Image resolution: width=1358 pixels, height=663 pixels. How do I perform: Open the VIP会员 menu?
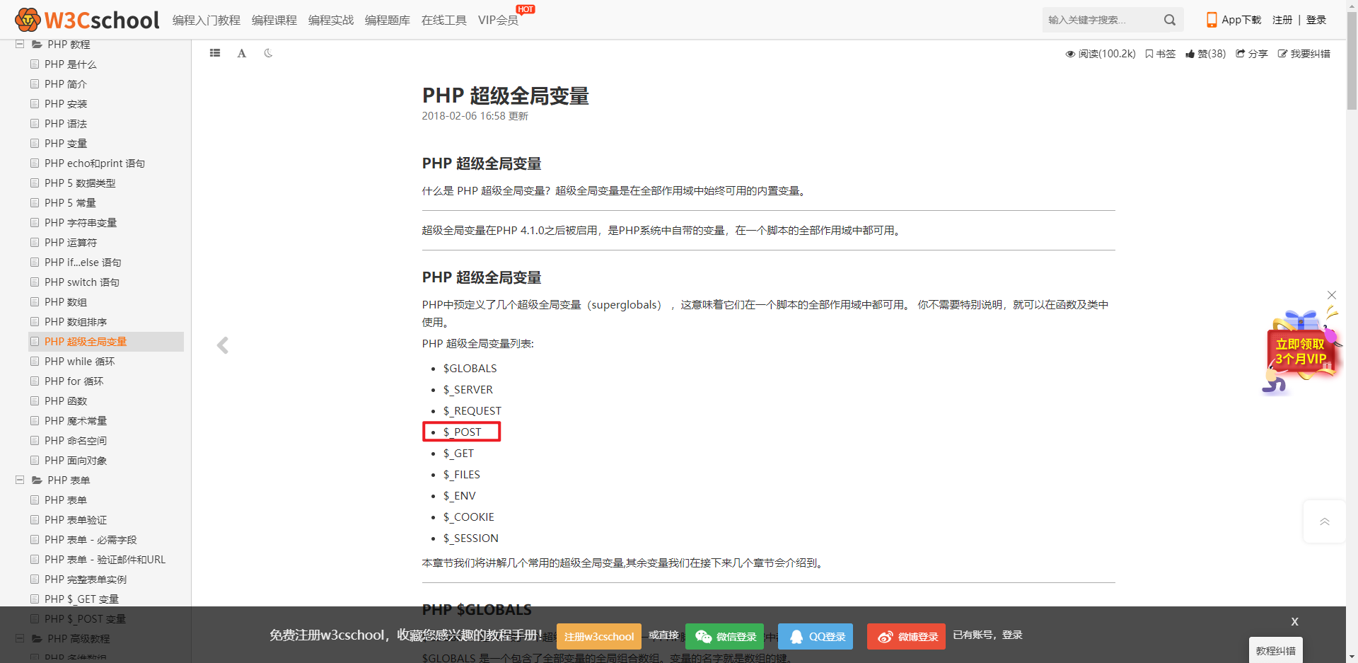[498, 21]
